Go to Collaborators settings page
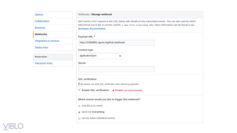Viewport: 237px width, 133px height. [42, 21]
